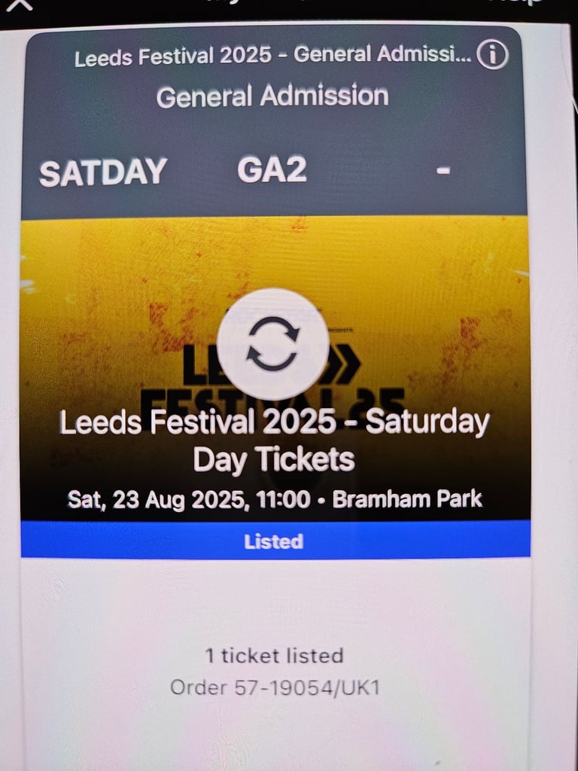Click the blue Listed status bar
This screenshot has height=771, width=578.
(x=275, y=539)
